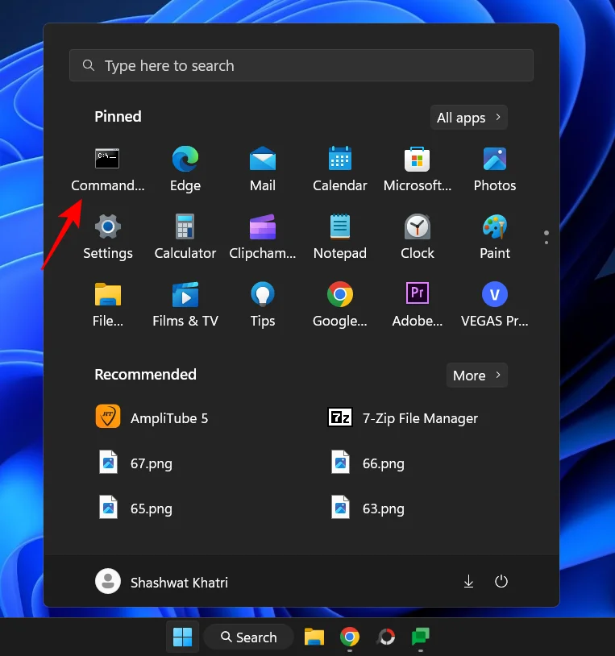Open recent file 66.png
This screenshot has width=615, height=656.
tap(368, 463)
